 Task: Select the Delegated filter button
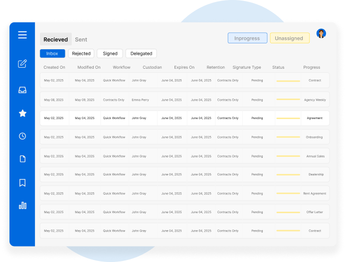pos(141,54)
